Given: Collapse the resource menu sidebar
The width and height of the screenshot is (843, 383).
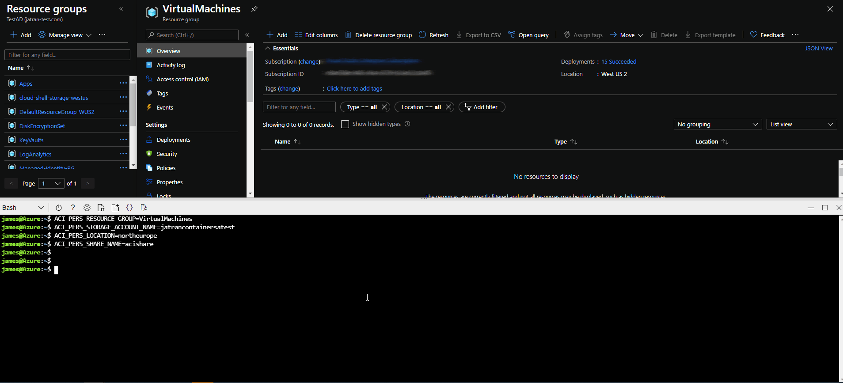Looking at the screenshot, I should pyautogui.click(x=247, y=35).
